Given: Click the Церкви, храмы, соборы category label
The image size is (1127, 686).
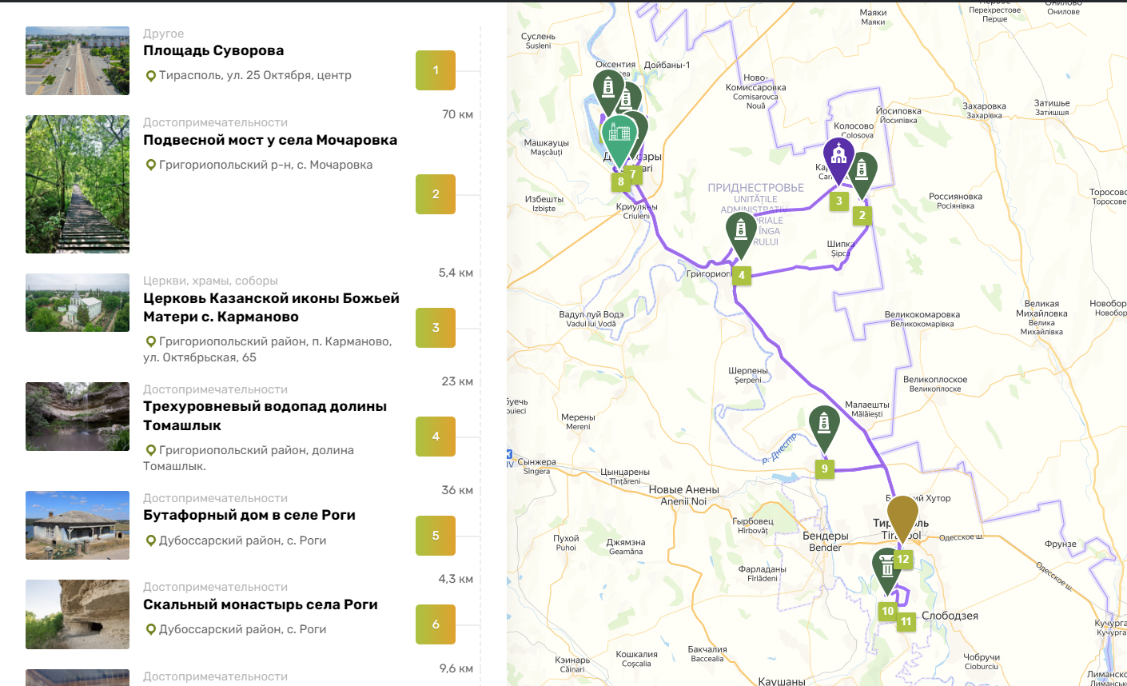Looking at the screenshot, I should [211, 281].
